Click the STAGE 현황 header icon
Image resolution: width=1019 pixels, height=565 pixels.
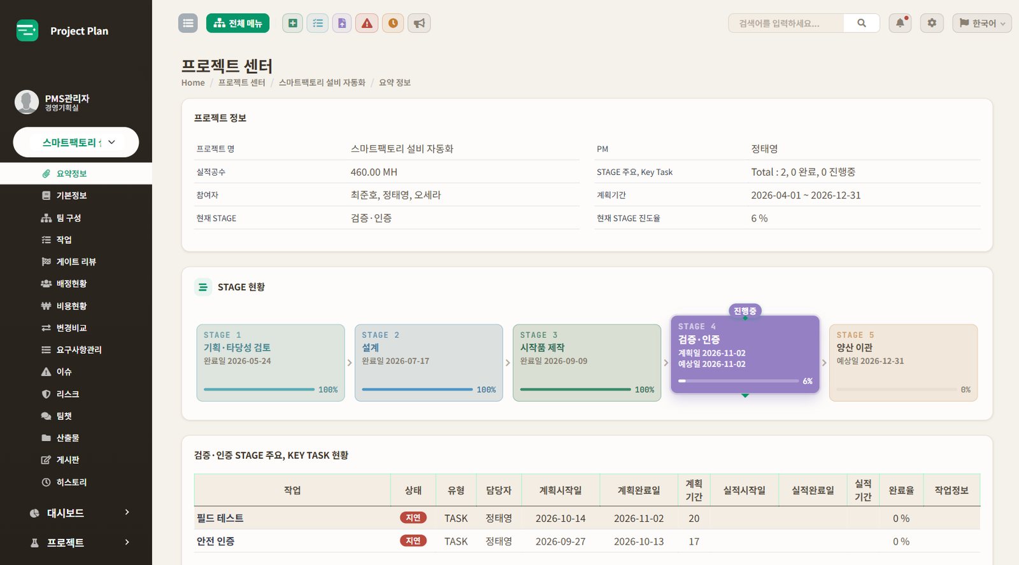click(203, 287)
